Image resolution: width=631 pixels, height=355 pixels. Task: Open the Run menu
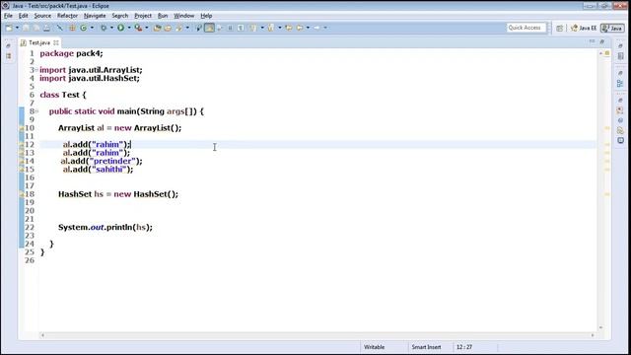tap(163, 16)
